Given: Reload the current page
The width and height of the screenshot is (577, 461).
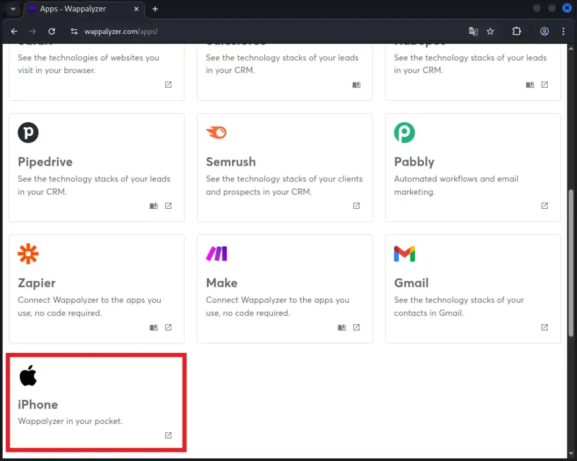Looking at the screenshot, I should pyautogui.click(x=52, y=32).
